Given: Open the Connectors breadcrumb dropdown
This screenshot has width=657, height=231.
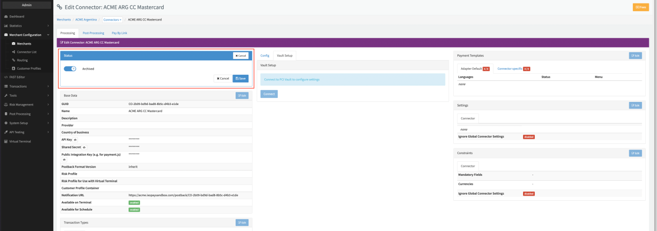Looking at the screenshot, I should (112, 19).
